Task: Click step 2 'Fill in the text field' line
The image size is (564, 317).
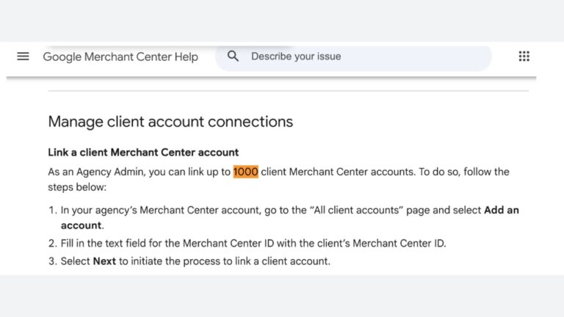Action: [253, 244]
